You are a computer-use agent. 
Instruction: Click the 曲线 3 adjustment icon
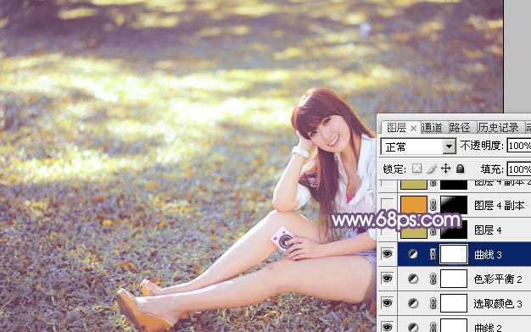pyautogui.click(x=413, y=254)
